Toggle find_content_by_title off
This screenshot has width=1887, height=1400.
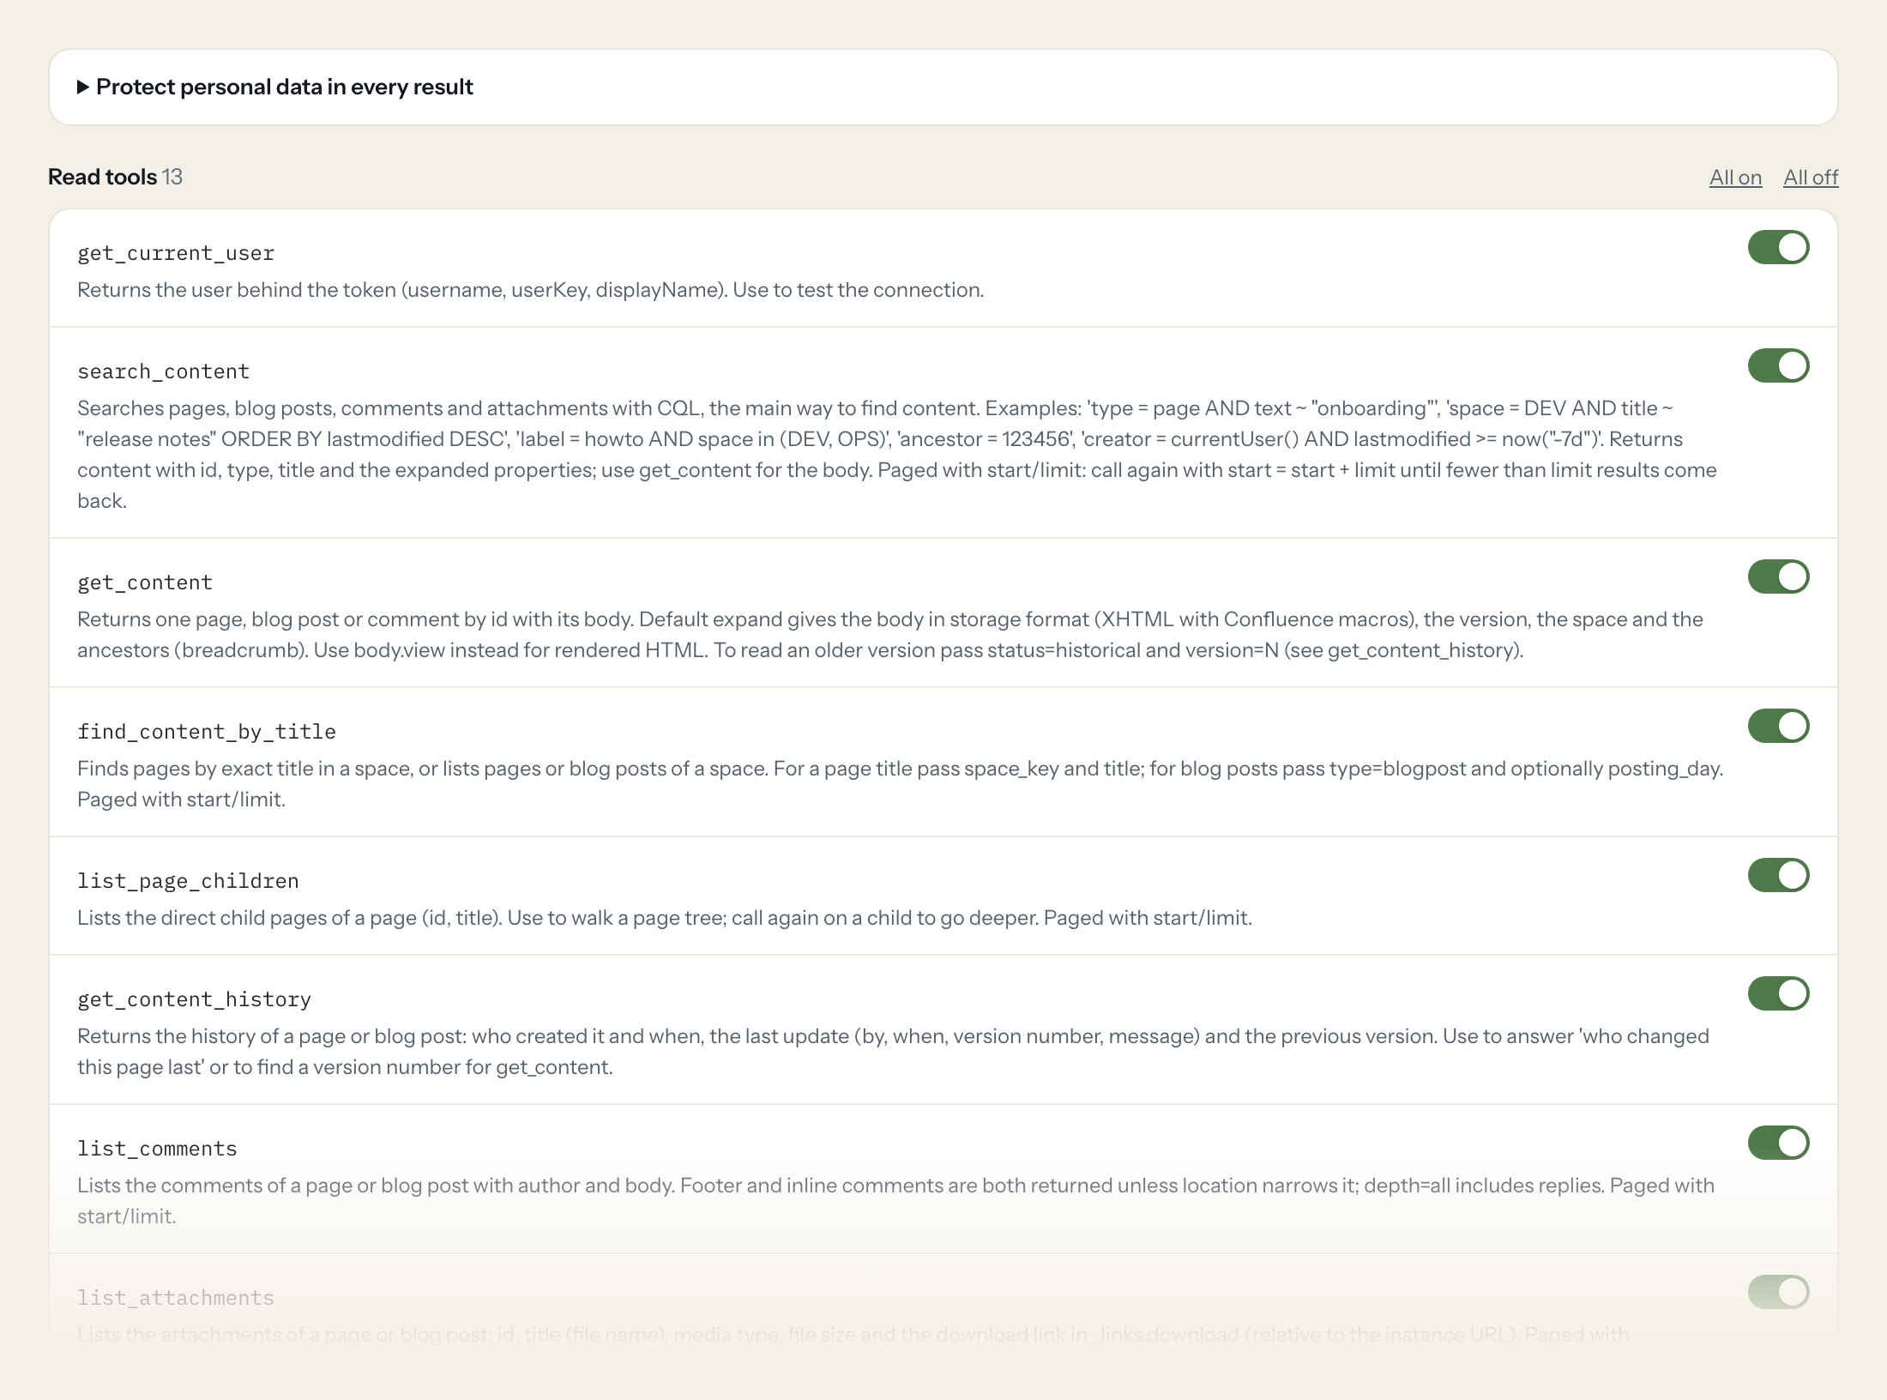(x=1778, y=726)
